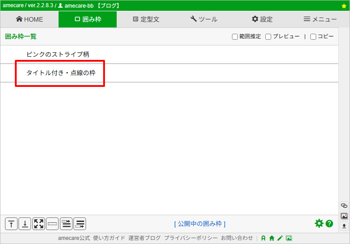
Task: Click the link chain icon on right sidebar
Action: pyautogui.click(x=344, y=206)
